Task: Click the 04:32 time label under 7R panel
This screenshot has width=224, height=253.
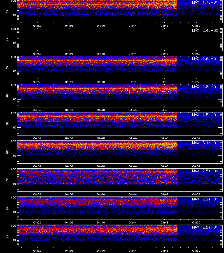Action: point(37,195)
